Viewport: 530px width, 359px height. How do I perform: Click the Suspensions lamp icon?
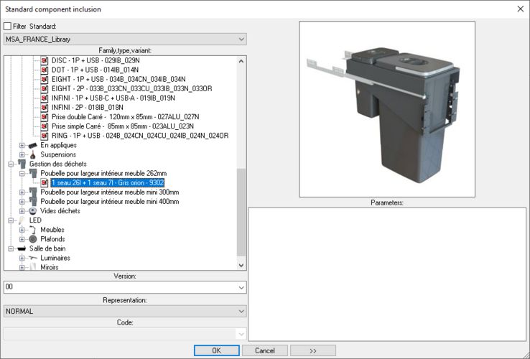33,154
